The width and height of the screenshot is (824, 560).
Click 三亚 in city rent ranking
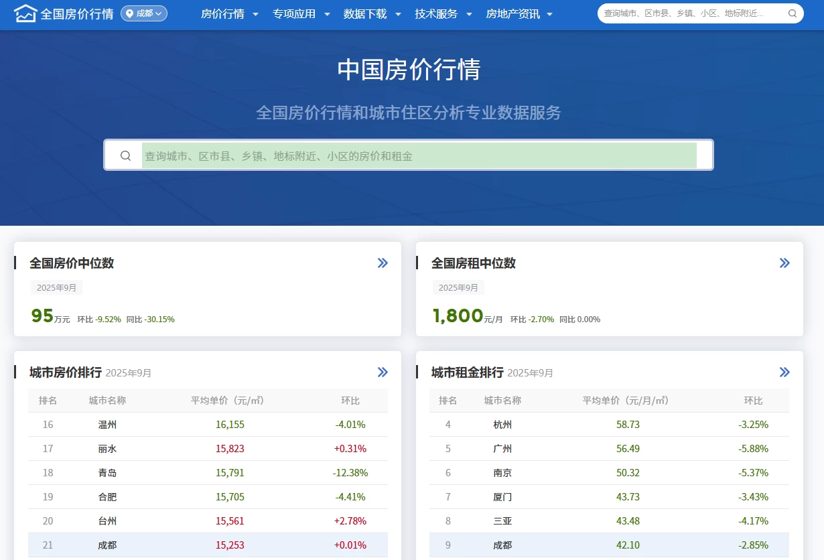tap(502, 521)
